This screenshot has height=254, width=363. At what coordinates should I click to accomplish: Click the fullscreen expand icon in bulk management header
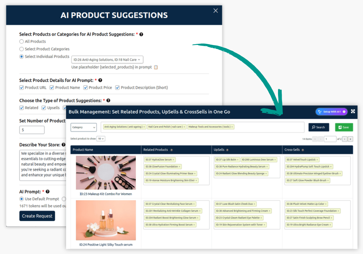(x=353, y=111)
